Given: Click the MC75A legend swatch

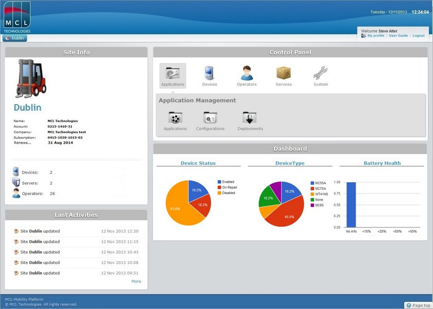Looking at the screenshot, I should click(313, 188).
